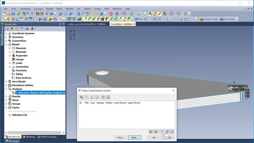
Task: Click the Prev... button in the dialog
Action: (121, 137)
